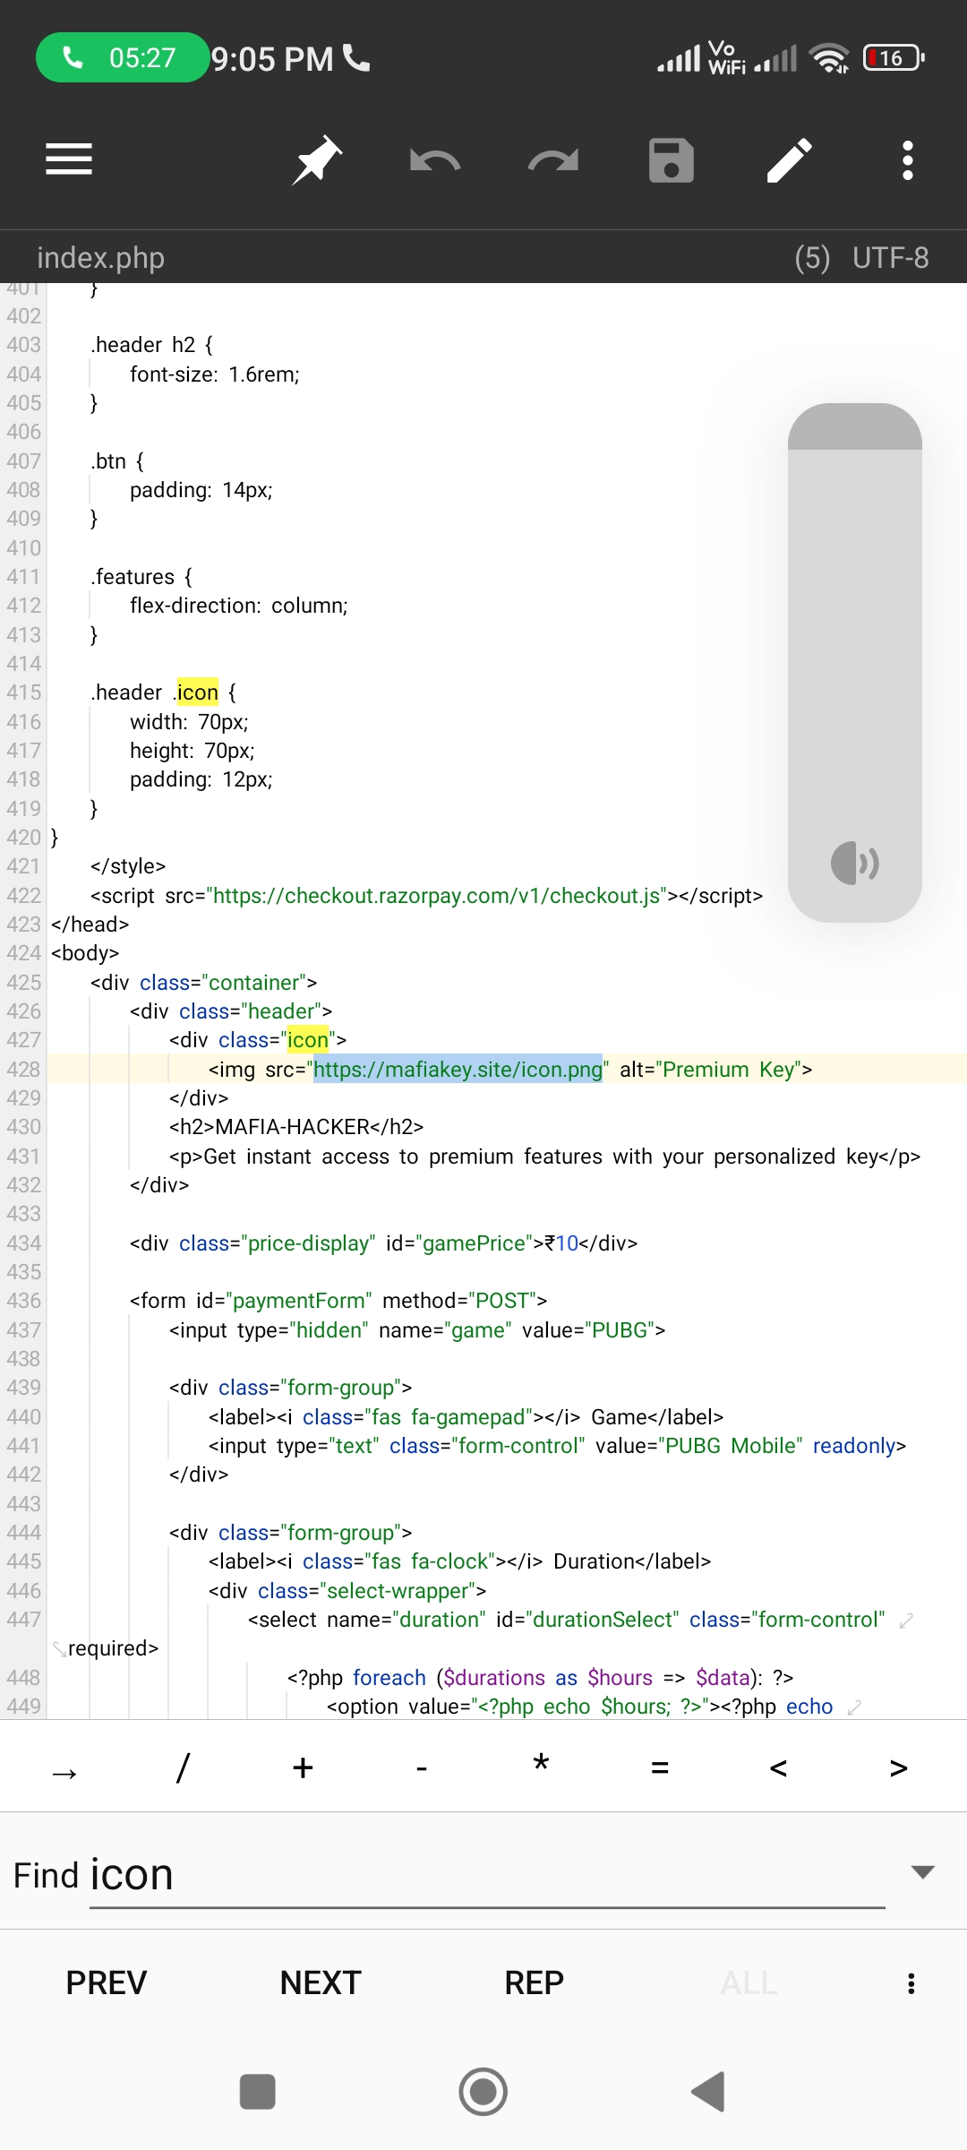Tap the Android home button

pos(483,2092)
